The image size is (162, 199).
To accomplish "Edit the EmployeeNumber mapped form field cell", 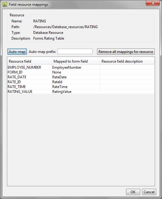I will click(x=76, y=67).
